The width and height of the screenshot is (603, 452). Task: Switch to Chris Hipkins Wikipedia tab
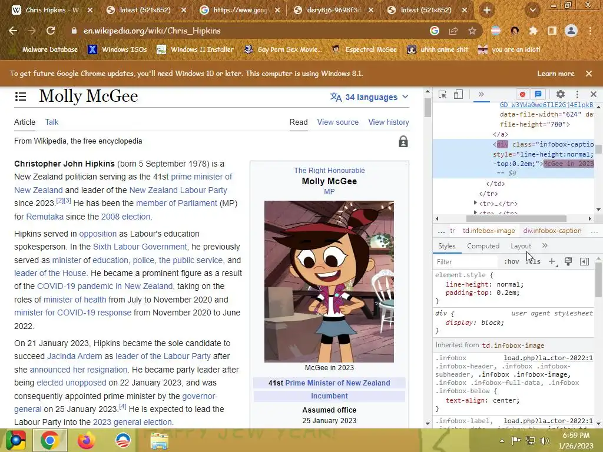pyautogui.click(x=52, y=11)
